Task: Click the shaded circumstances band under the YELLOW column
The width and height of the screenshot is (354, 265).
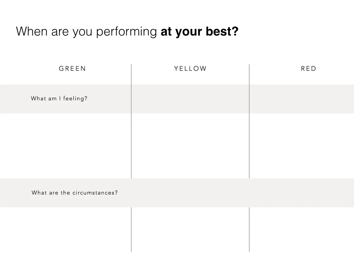Action: [190, 193]
